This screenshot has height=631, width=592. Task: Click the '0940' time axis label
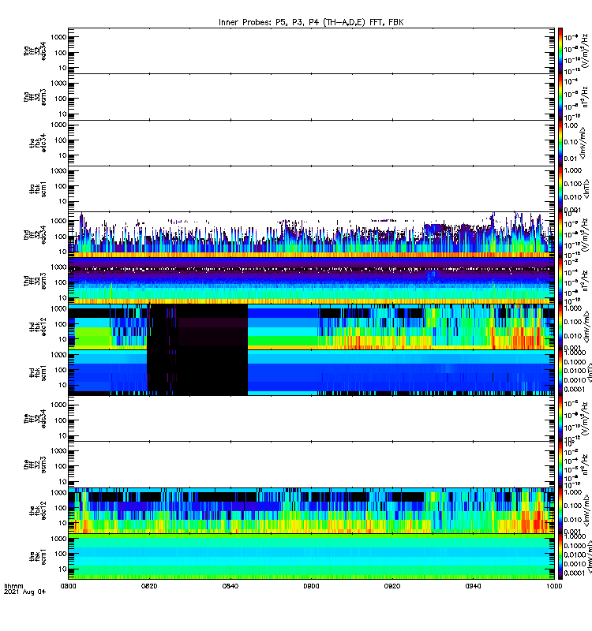473,586
